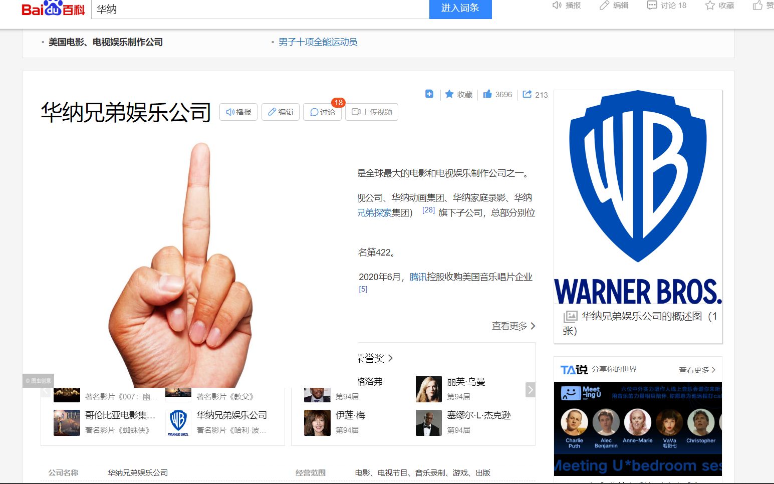774x484 pixels.
Task: Open 伊莲·梅 entry
Action: (x=350, y=415)
